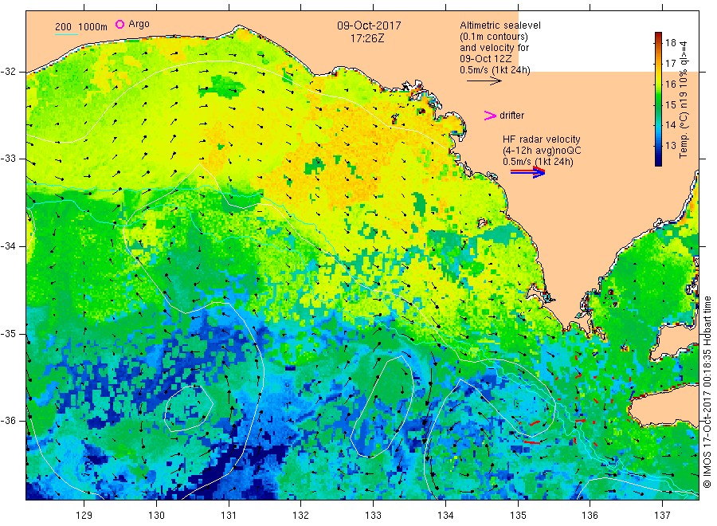Click the 136 longitude axis label
The image size is (717, 526).
[x=590, y=516]
